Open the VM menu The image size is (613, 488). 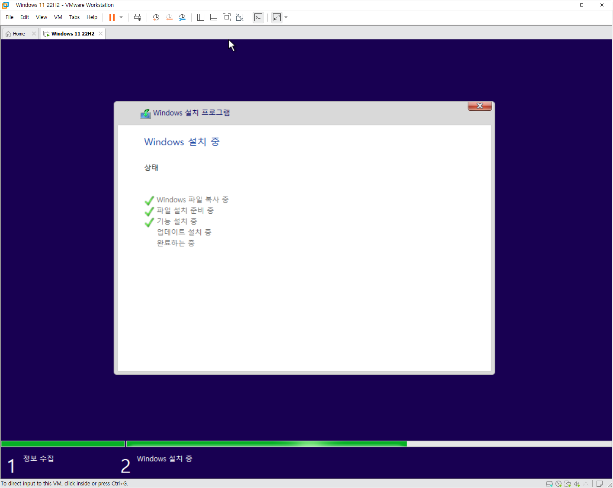click(x=58, y=17)
